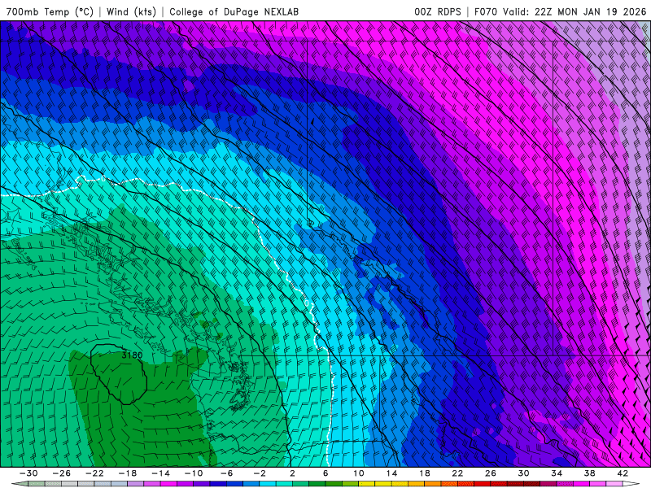Click the "College of DuPage NEXLAB" credit text

(x=234, y=11)
